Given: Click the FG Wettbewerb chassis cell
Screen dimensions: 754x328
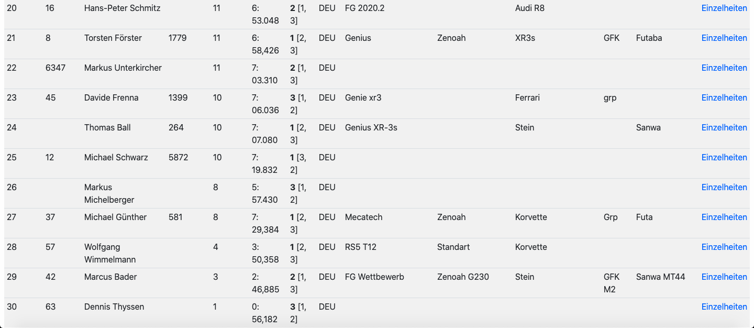Looking at the screenshot, I should pyautogui.click(x=374, y=277).
